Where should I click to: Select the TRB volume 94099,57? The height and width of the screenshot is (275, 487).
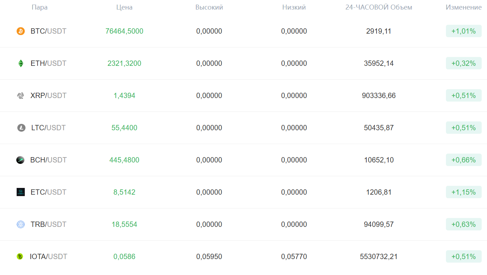tap(379, 224)
